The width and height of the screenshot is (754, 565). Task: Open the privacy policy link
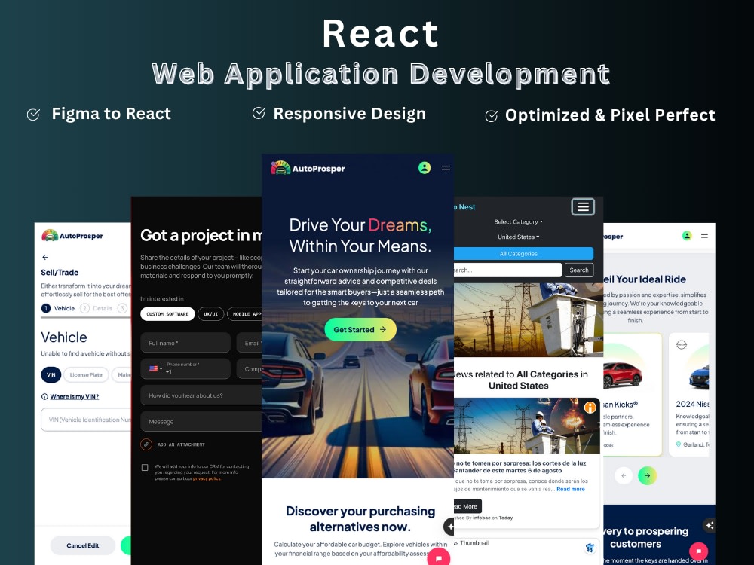click(x=207, y=478)
